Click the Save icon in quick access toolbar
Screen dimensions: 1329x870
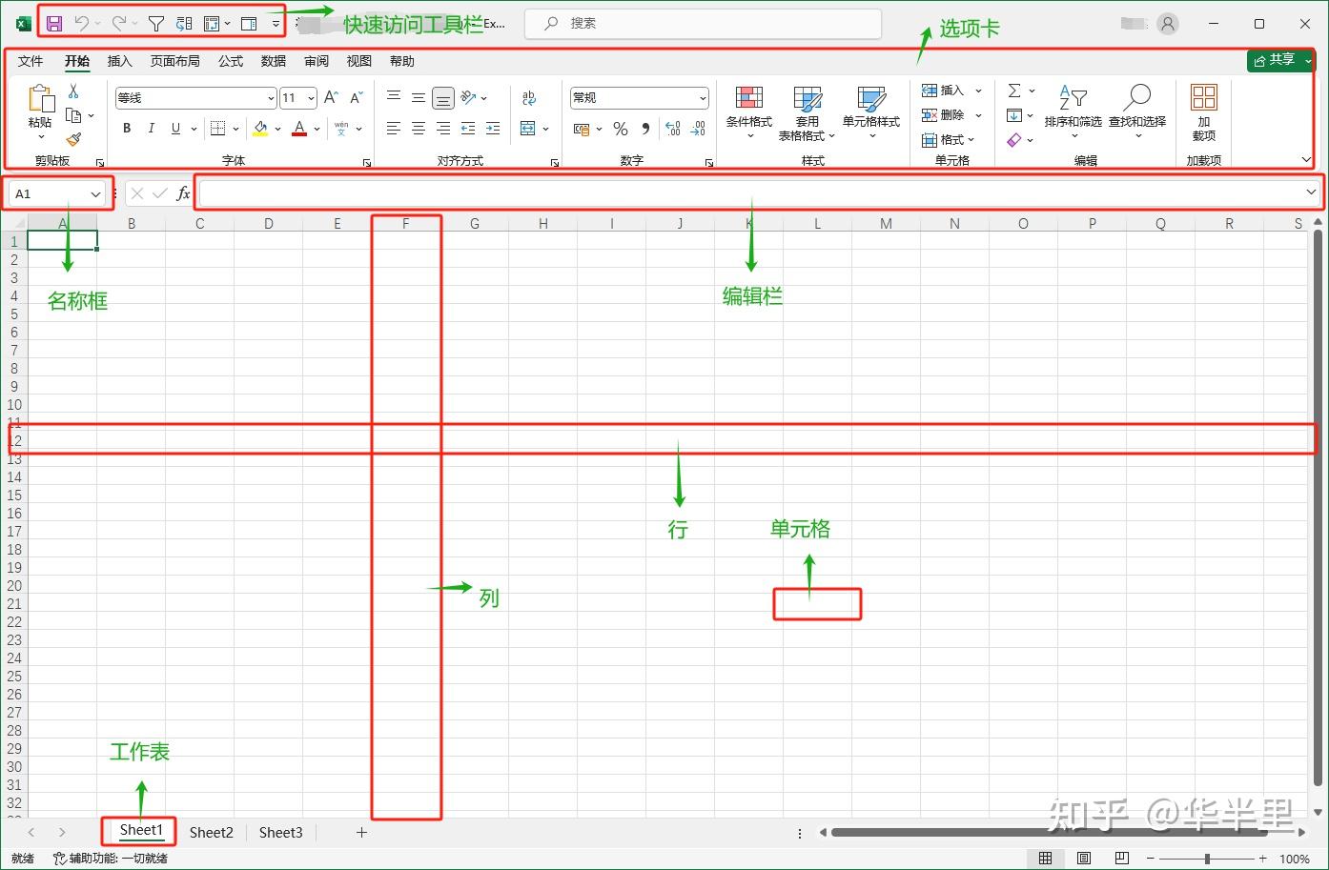[x=54, y=24]
